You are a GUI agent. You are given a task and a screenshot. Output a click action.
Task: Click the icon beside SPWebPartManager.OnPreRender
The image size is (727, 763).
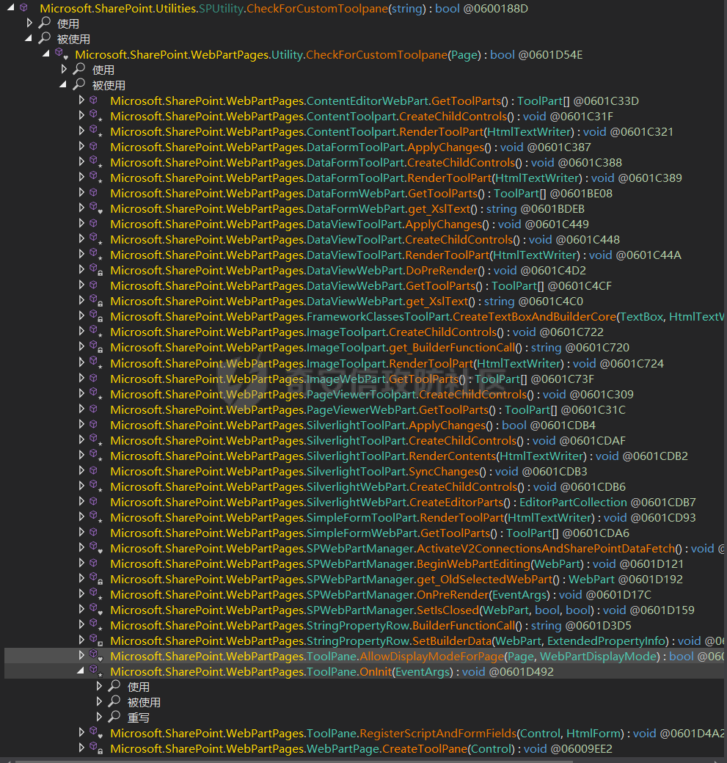point(94,594)
